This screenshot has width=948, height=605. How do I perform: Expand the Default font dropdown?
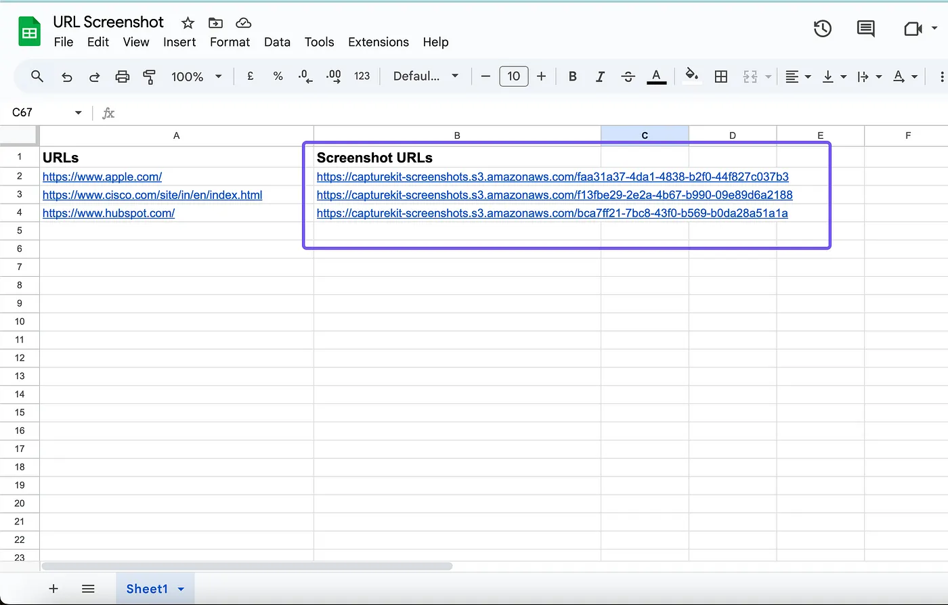(426, 76)
